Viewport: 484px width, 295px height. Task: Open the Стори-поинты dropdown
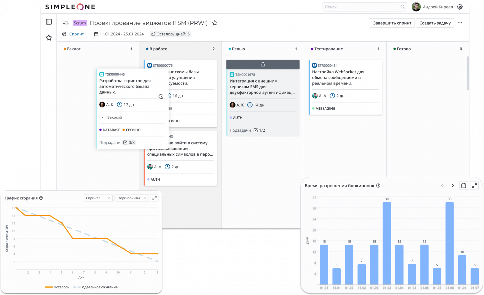click(x=132, y=198)
